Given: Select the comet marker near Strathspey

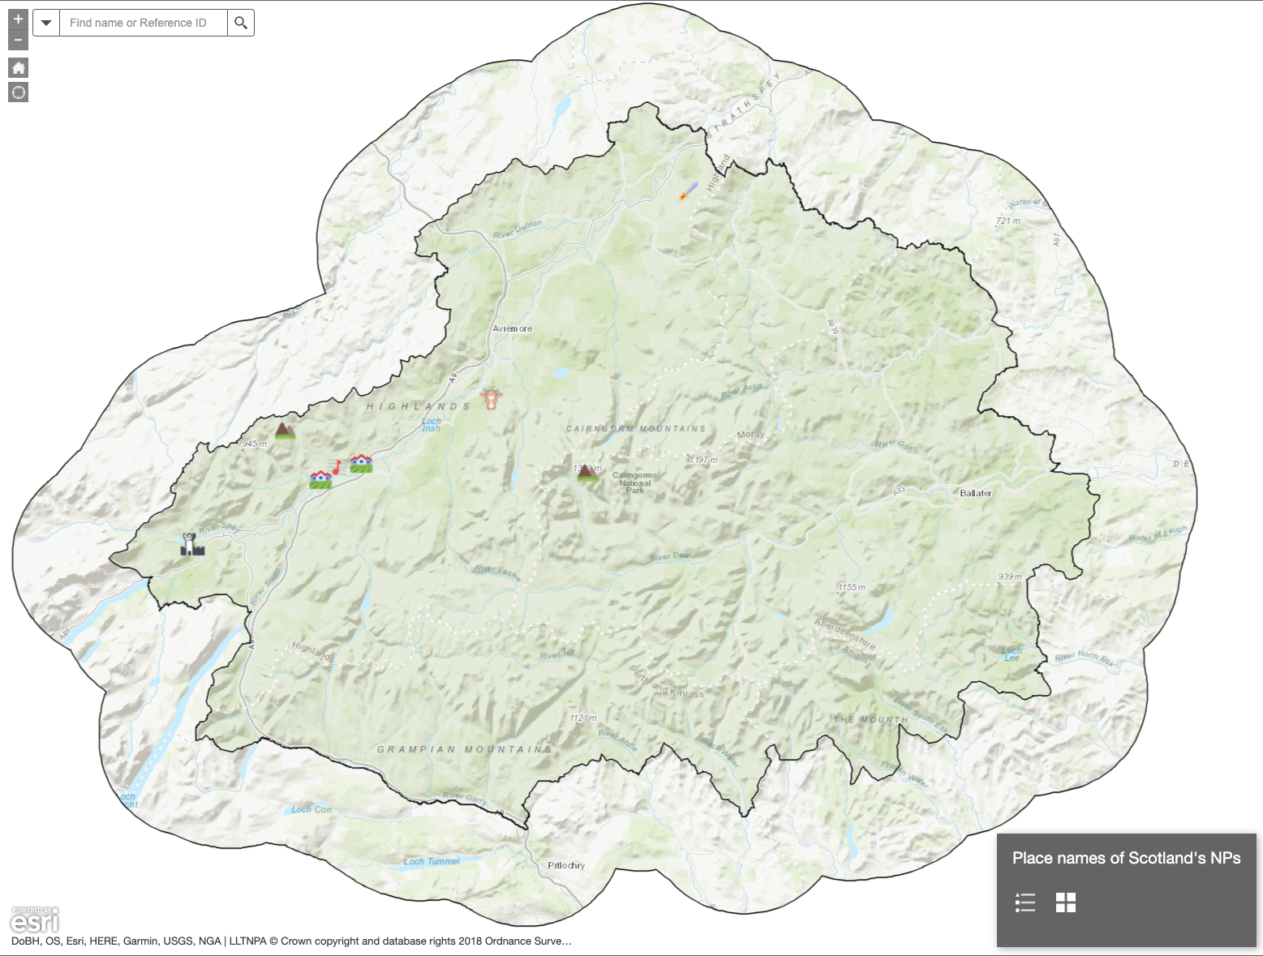Looking at the screenshot, I should click(x=688, y=192).
